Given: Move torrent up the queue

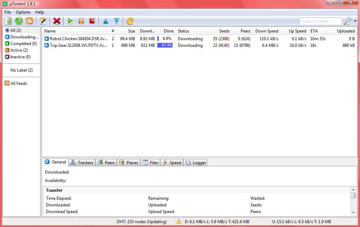Looking at the screenshot, I should [106, 21].
